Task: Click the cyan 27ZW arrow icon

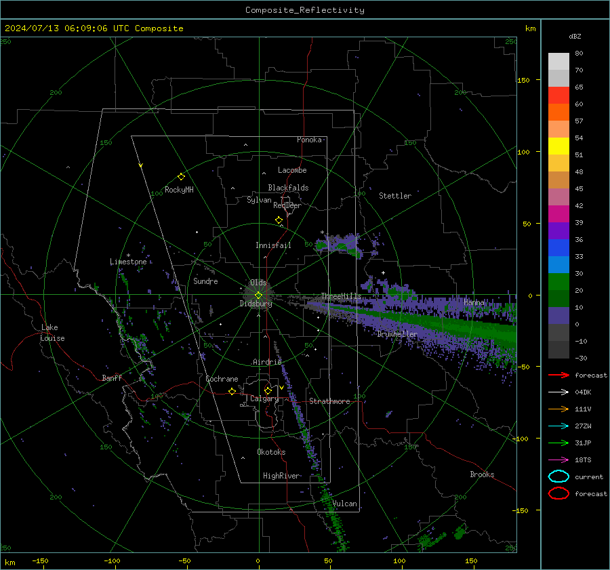Action: pyautogui.click(x=558, y=426)
